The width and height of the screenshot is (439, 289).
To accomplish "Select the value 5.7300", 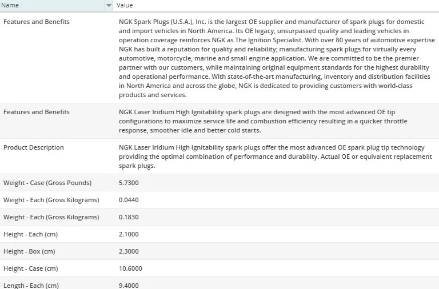I will pyautogui.click(x=129, y=183).
